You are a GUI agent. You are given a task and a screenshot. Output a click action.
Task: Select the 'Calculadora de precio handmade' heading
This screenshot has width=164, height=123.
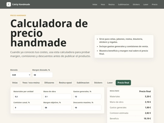(x=49, y=33)
